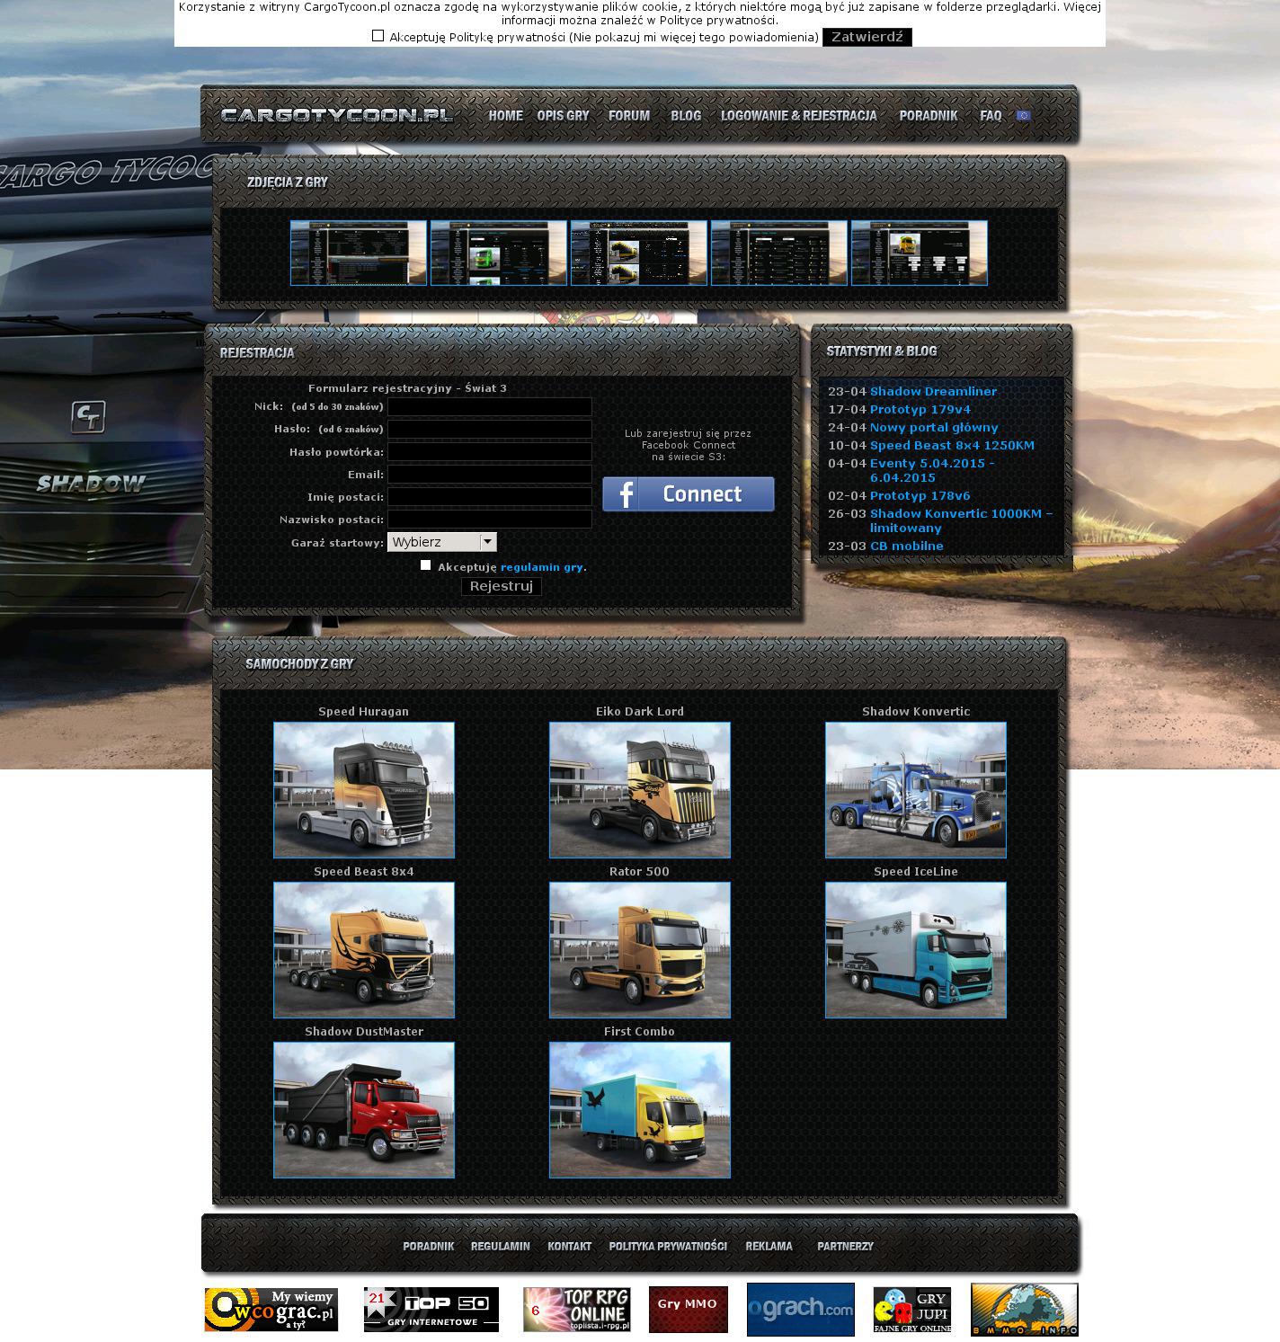1280x1342 pixels.
Task: Open the ograch.com banner
Action: pyautogui.click(x=800, y=1309)
